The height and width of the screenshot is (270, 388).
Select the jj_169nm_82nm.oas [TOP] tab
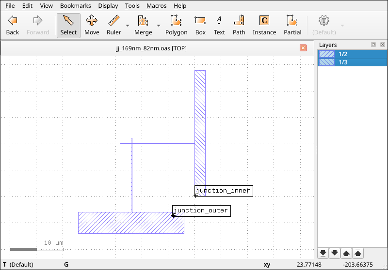tap(151, 48)
